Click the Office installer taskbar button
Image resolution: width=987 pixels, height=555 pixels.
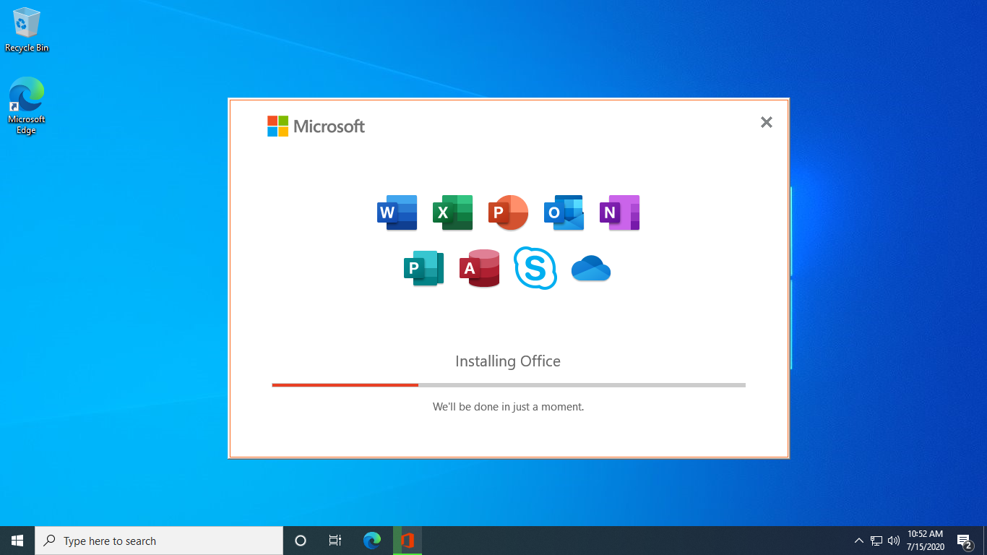[408, 541]
